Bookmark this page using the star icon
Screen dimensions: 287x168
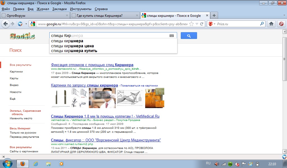click(x=191, y=24)
